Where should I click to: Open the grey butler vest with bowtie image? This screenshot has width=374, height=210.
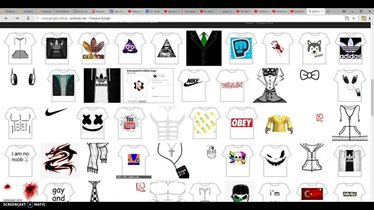270,85
